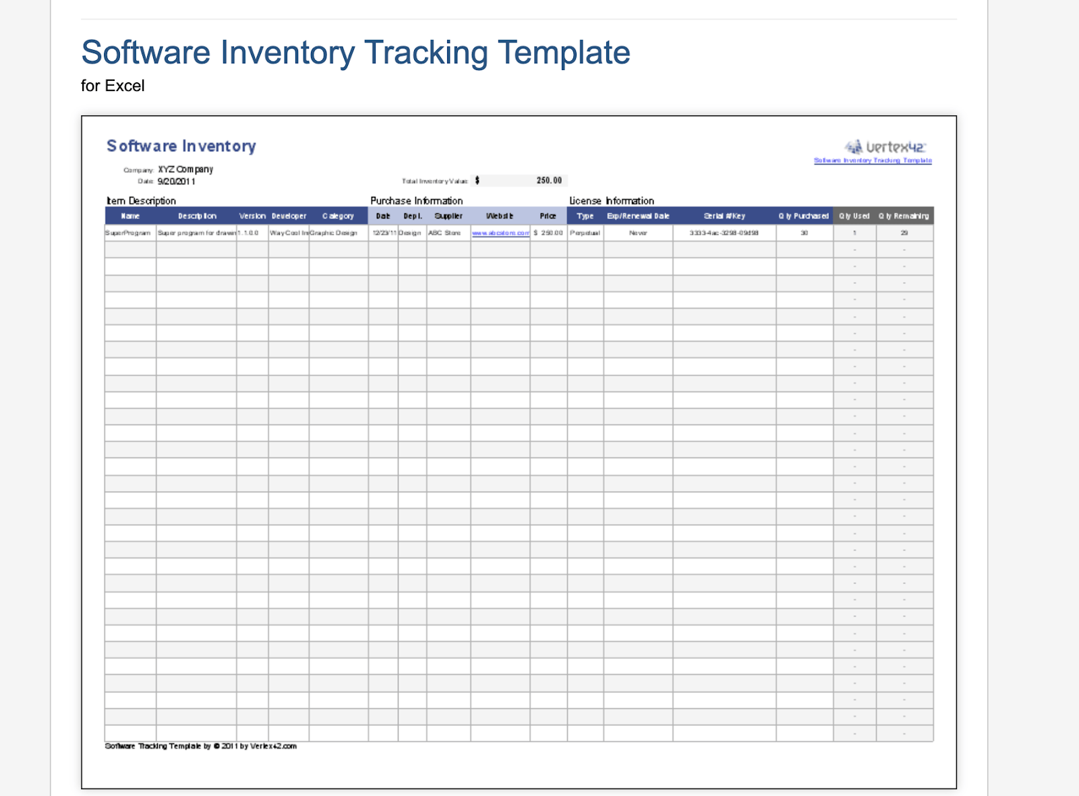
Task: Select the 'Super program for drawing' description cell
Action: point(196,233)
